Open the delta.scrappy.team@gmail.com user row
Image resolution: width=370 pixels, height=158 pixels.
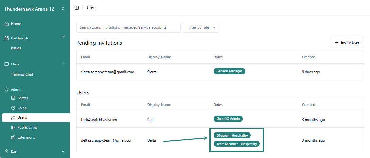(x=107, y=140)
